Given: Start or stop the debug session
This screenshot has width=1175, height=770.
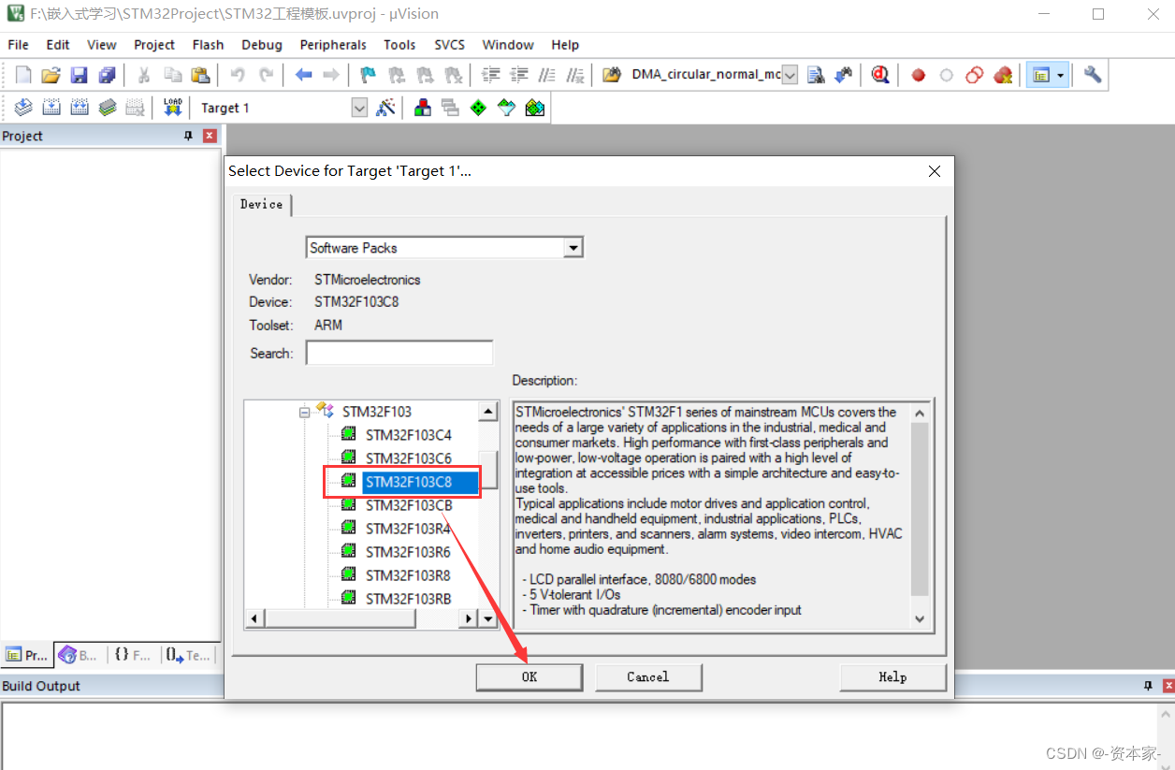Looking at the screenshot, I should point(880,75).
